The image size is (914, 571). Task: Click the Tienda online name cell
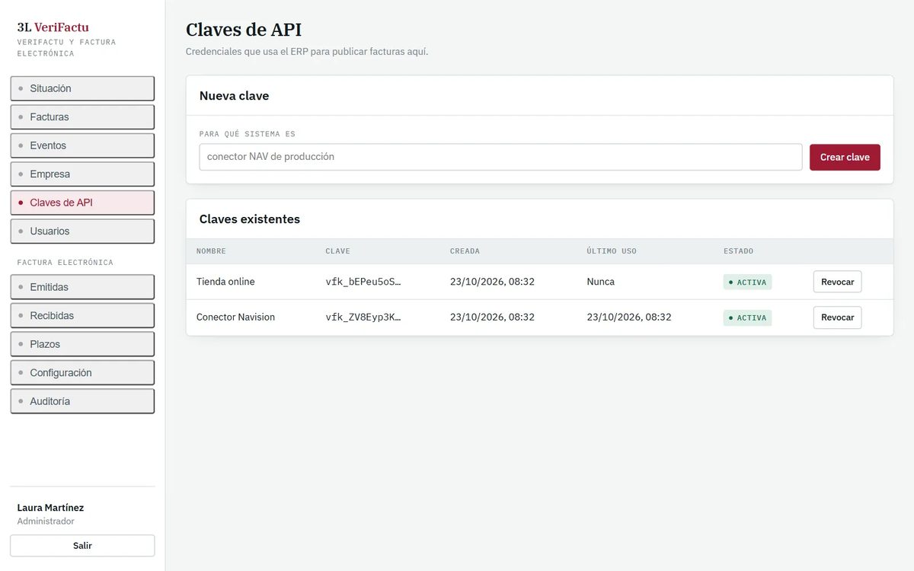[225, 282]
